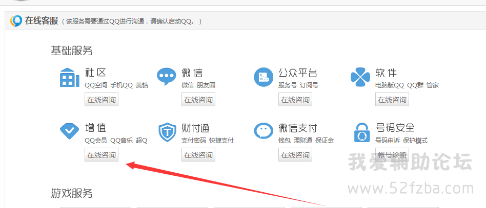The width and height of the screenshot is (486, 208).
Task: Click the text 'QQ空间 手机QQ 黄钻'
Action: pyautogui.click(x=116, y=85)
